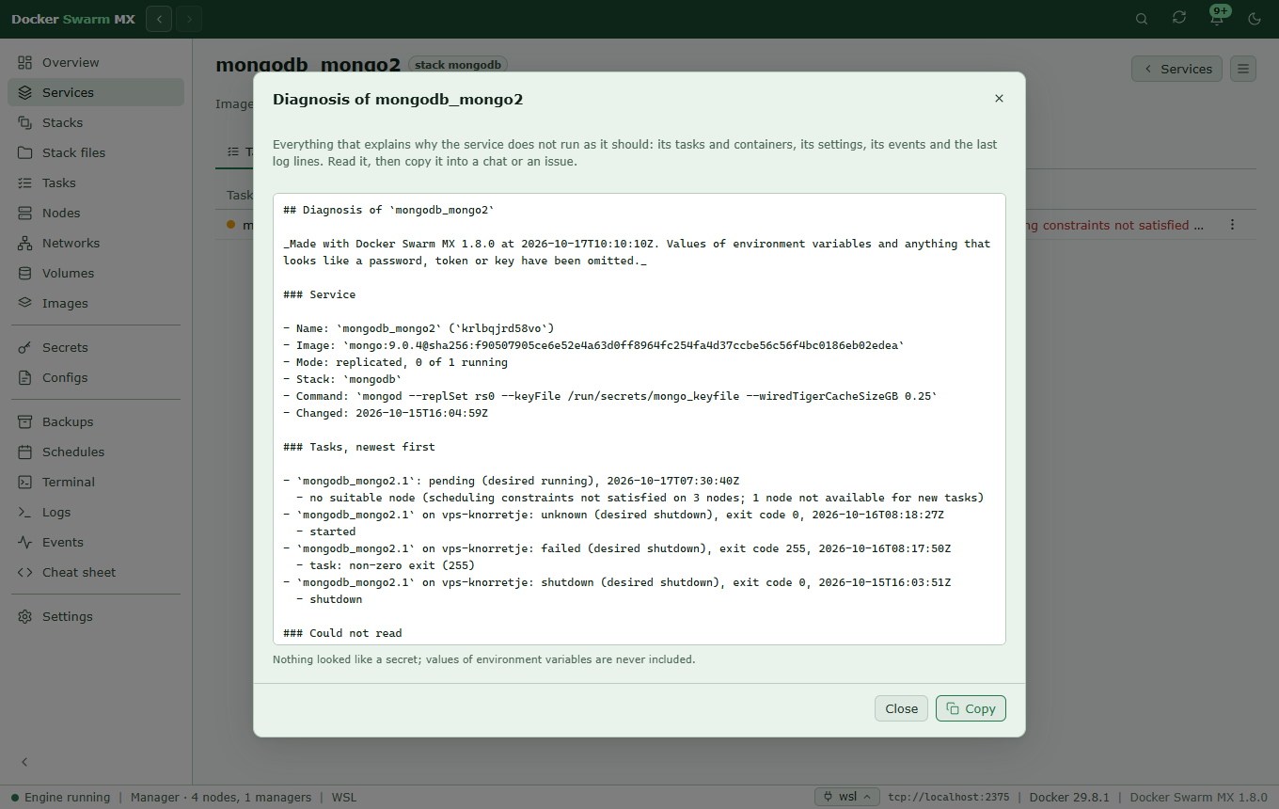
Task: Open the service hamburger menu
Action: coord(1243,69)
